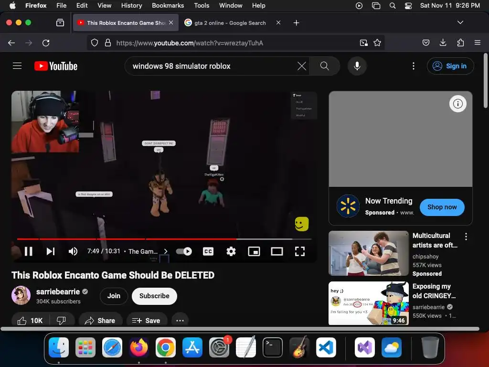
Task: Open Google Chrome from Dock
Action: [x=166, y=347]
